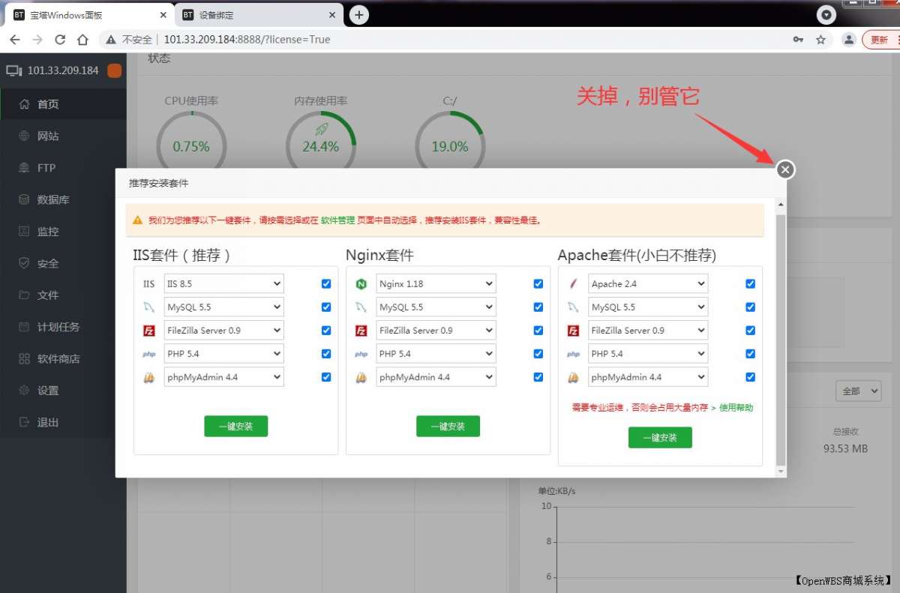Open the 软件商店 (App Store)
Screen dimensions: 900x593
coord(56,358)
